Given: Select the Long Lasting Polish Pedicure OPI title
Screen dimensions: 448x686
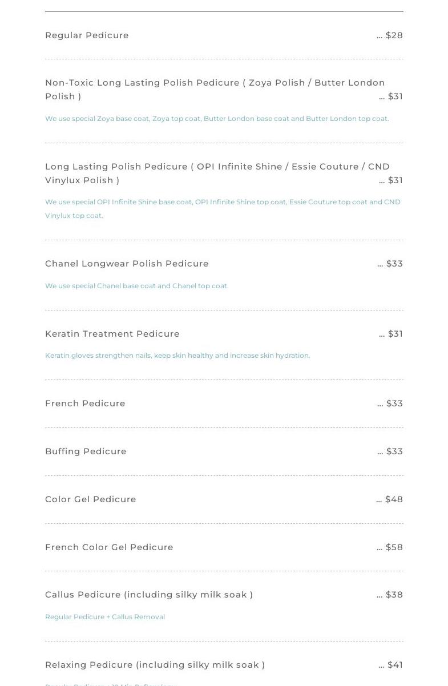Looking at the screenshot, I should click(217, 167).
